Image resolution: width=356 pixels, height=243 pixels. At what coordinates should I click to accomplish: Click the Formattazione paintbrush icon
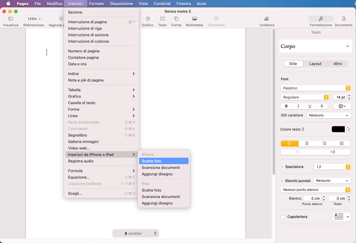(x=321, y=19)
